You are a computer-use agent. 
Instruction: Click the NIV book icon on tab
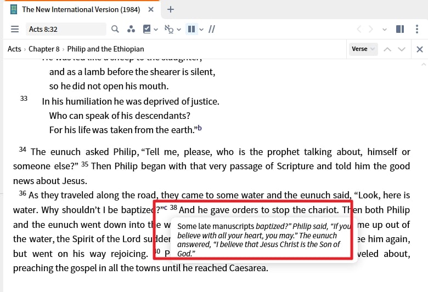pos(13,9)
